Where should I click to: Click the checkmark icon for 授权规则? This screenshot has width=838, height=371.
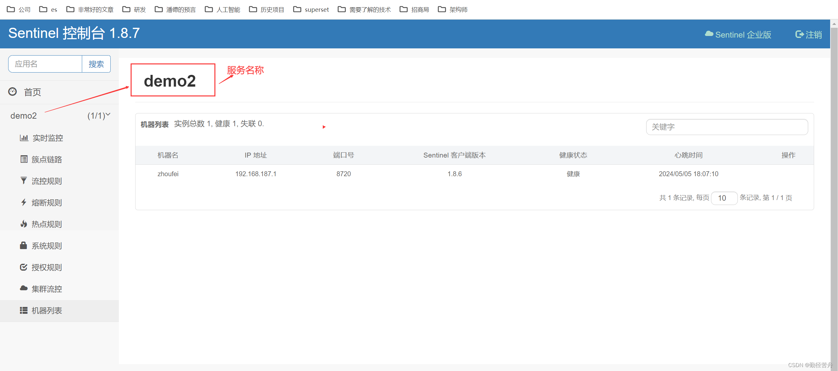click(24, 267)
